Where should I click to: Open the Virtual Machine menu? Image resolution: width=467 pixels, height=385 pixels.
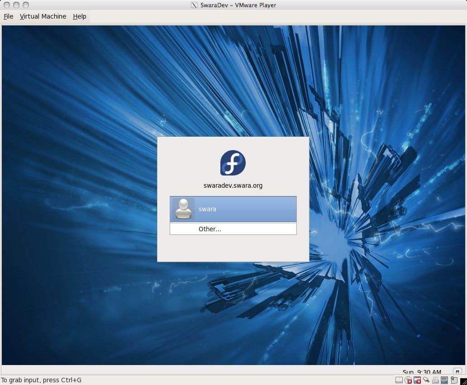(x=43, y=16)
